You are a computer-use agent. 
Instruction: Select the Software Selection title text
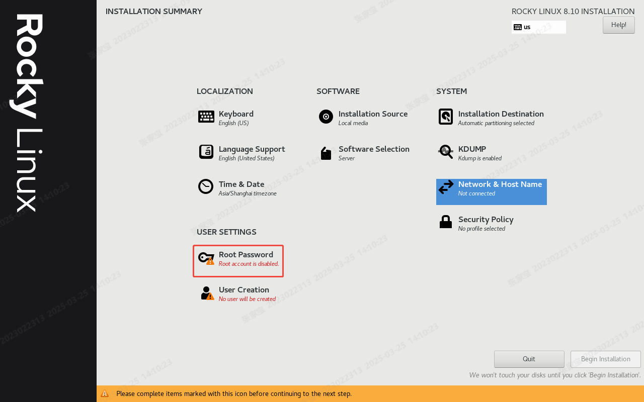click(x=374, y=149)
